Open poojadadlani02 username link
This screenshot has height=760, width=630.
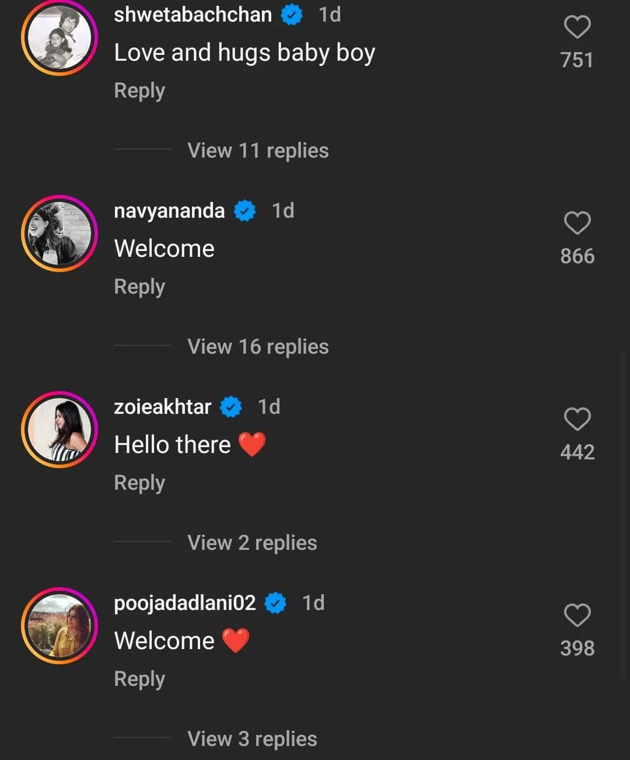185,603
